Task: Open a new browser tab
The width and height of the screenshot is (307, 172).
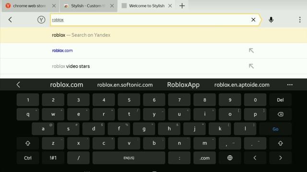Action: click(x=182, y=6)
